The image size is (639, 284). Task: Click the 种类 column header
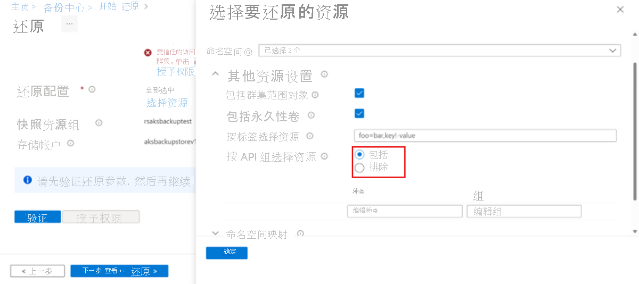point(358,190)
